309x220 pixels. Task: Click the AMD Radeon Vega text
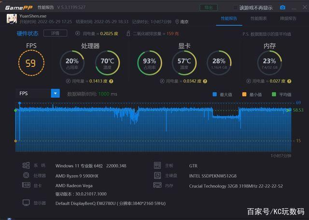[74, 186]
